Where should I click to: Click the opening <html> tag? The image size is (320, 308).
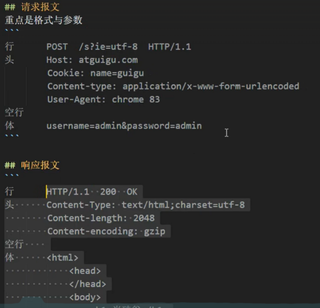(62, 258)
